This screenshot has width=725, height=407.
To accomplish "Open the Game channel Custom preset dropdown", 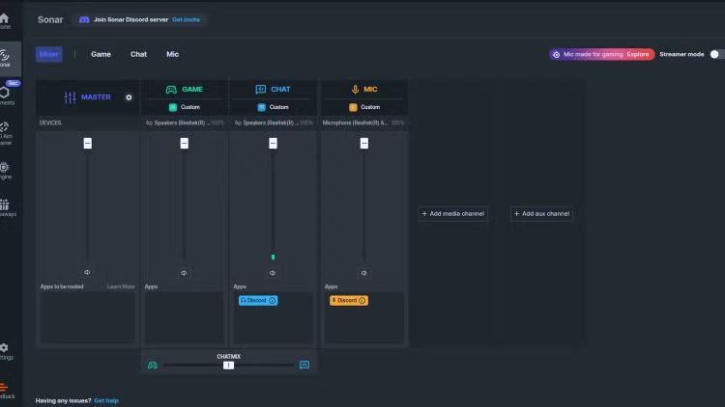I will [185, 107].
